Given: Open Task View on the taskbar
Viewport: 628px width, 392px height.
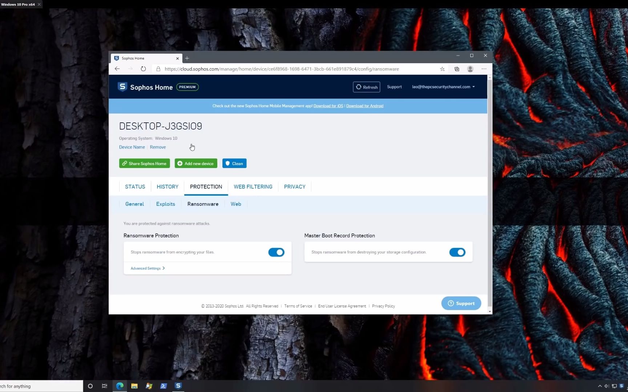Looking at the screenshot, I should [105, 386].
